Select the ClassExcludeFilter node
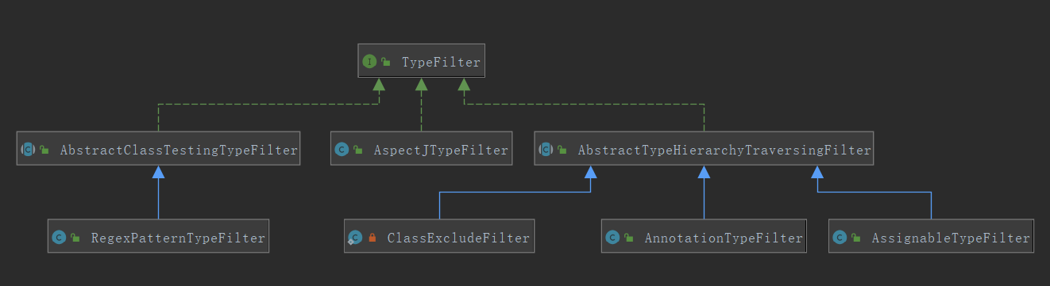The height and width of the screenshot is (286, 1050). 438,237
